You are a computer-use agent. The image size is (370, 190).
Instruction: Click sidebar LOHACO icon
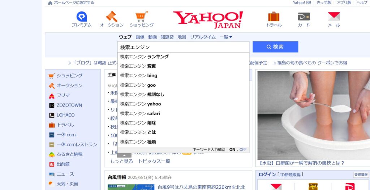tap(52, 116)
